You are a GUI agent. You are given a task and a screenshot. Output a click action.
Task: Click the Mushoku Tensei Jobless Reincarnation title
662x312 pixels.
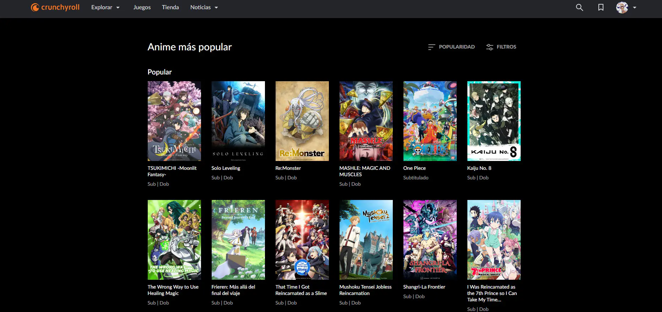(365, 290)
